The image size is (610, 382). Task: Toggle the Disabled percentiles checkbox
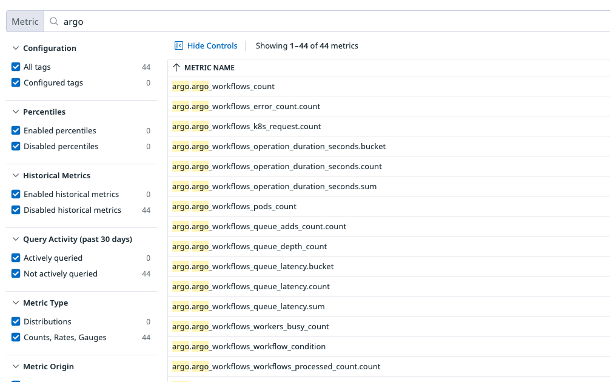tap(16, 146)
